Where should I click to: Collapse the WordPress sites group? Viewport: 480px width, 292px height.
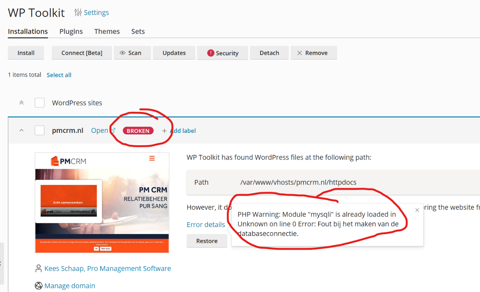pyautogui.click(x=22, y=103)
